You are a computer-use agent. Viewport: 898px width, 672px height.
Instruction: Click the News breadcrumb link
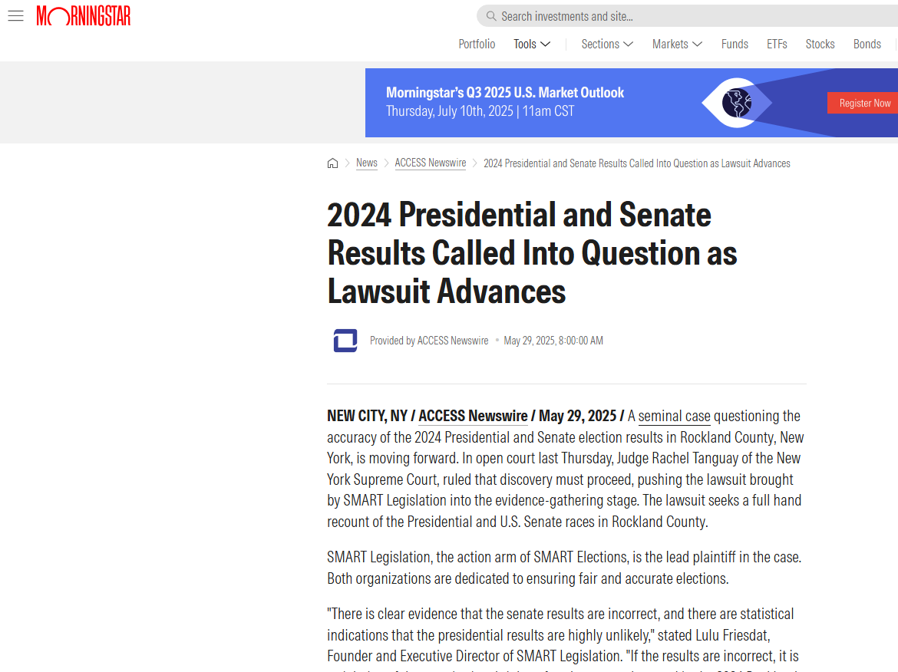[x=367, y=163]
